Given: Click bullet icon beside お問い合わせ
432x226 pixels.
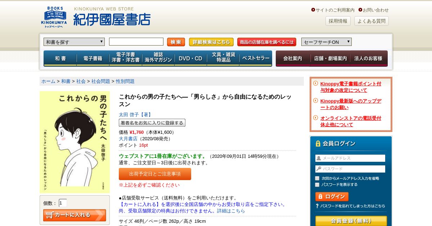Looking at the screenshot, I should 360,10.
